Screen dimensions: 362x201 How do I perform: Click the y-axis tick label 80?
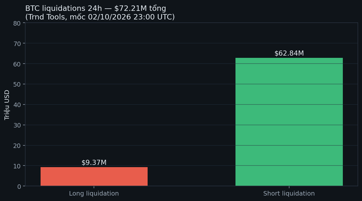click(x=17, y=23)
